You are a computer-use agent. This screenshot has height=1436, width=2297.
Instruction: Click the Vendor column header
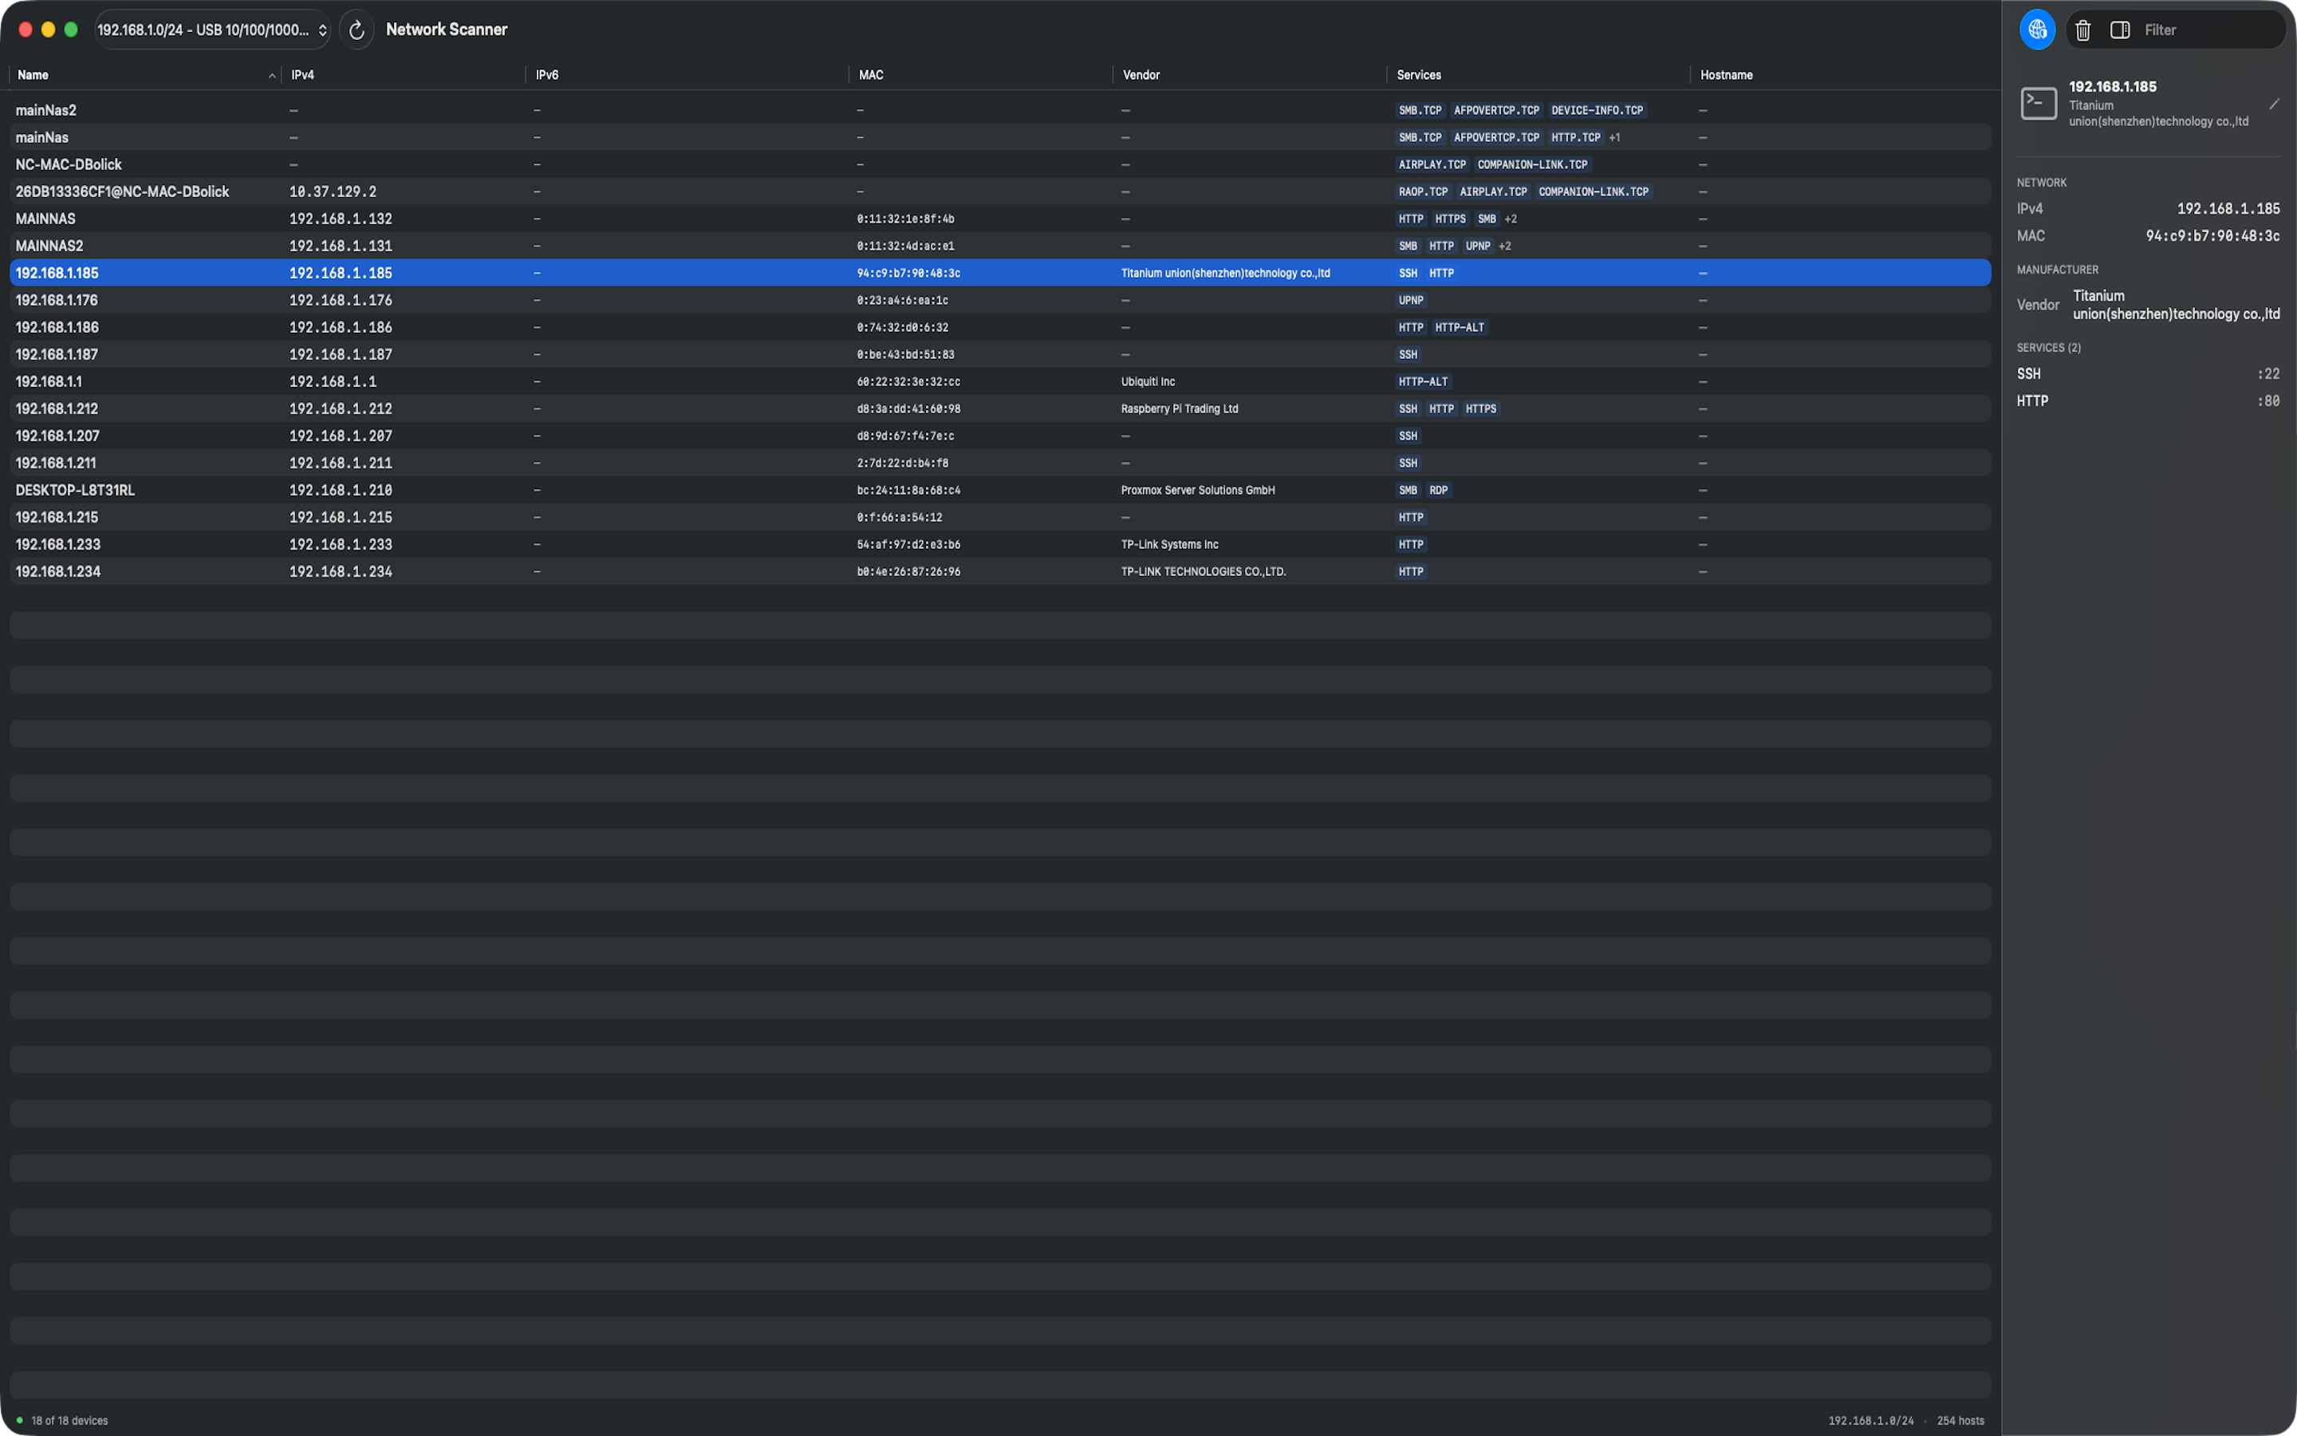pos(1141,75)
